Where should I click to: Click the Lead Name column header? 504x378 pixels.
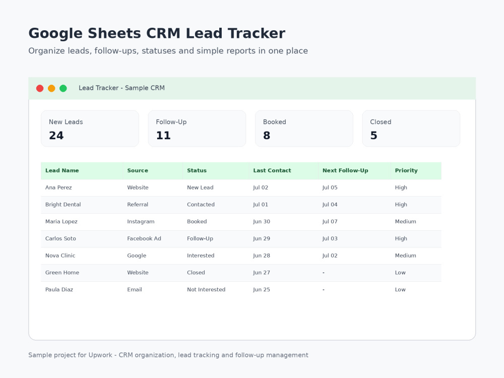[82, 171]
